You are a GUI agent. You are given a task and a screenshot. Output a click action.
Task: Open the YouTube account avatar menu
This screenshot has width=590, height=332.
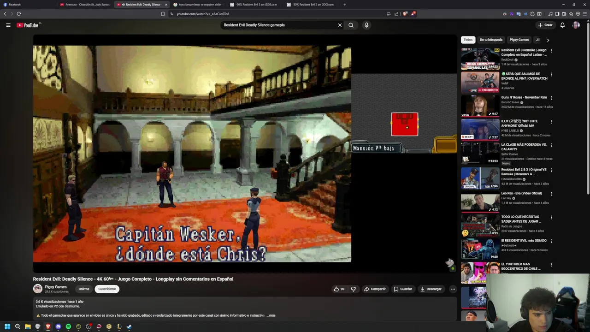pyautogui.click(x=576, y=25)
